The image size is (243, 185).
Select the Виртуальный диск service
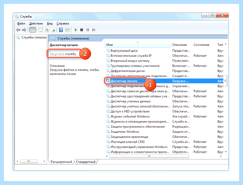point(124,51)
